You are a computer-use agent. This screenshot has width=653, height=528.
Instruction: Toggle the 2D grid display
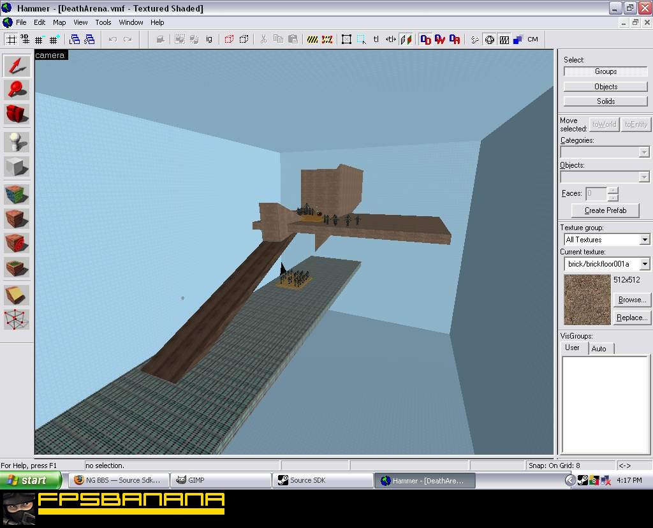pos(11,40)
